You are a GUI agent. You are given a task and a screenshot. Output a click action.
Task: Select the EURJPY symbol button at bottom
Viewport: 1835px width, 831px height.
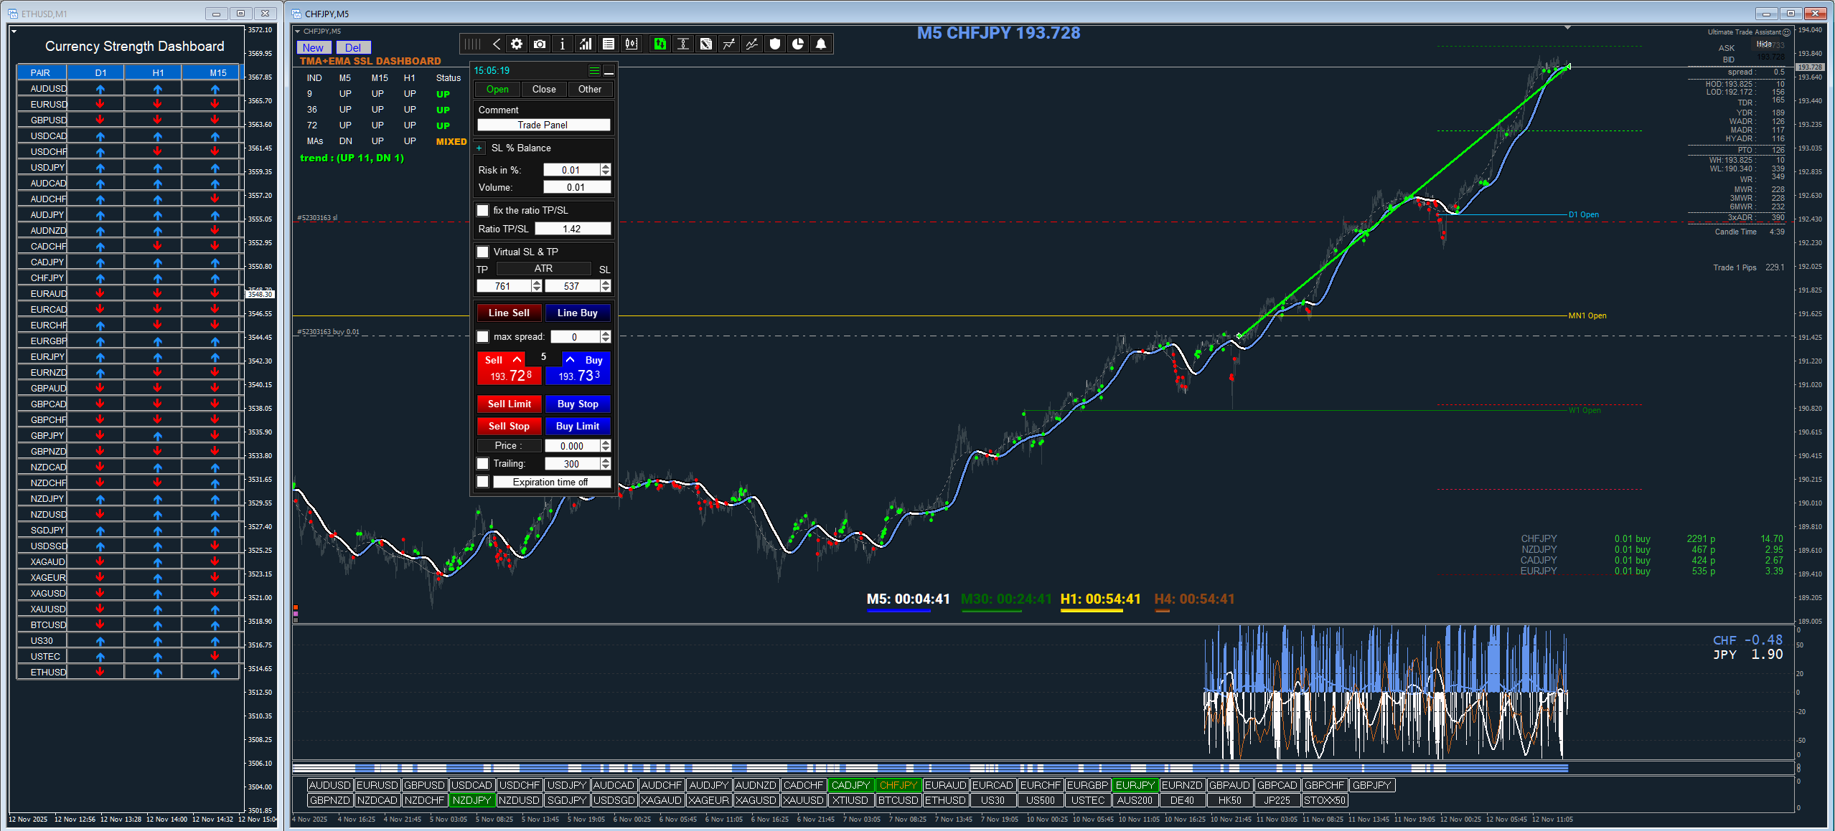click(1135, 786)
